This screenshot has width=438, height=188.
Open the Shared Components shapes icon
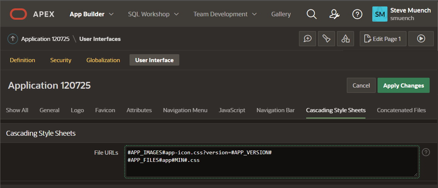[x=345, y=39]
